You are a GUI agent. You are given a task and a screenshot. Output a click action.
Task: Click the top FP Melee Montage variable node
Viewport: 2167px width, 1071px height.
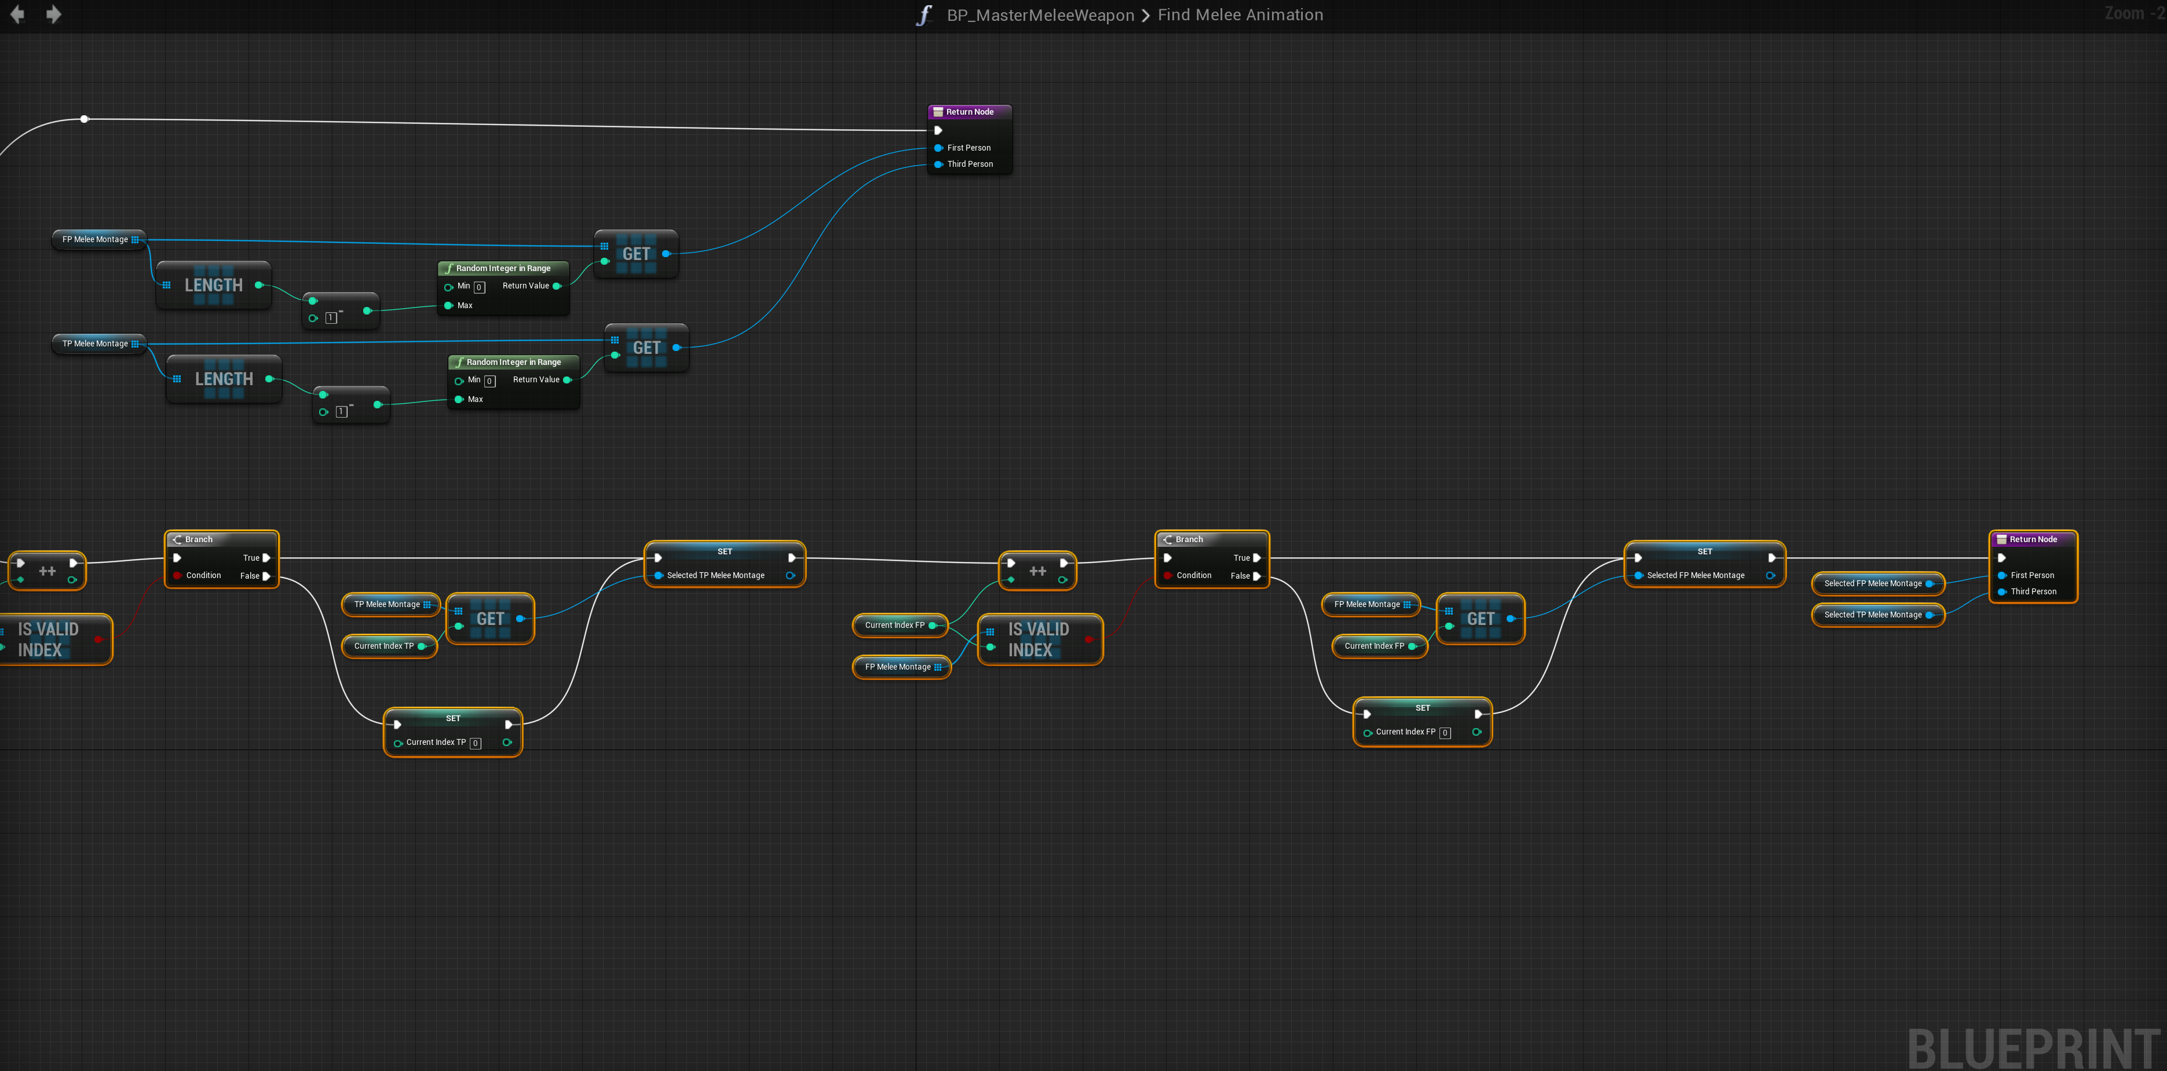[95, 240]
